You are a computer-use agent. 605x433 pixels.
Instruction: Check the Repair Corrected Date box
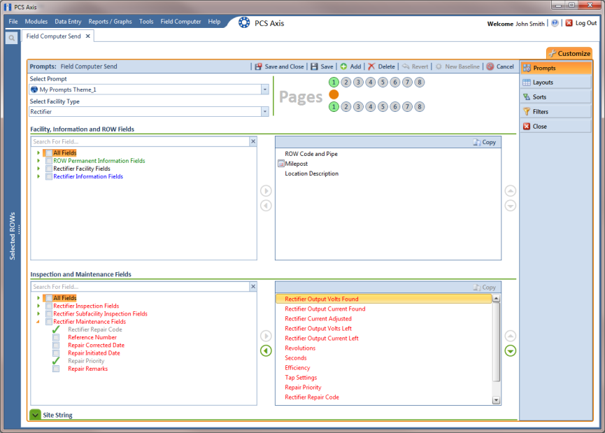coord(56,345)
